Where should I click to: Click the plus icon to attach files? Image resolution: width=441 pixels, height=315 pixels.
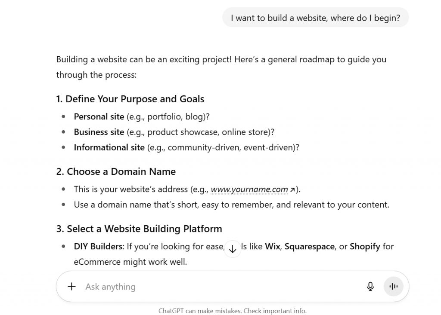[72, 287]
